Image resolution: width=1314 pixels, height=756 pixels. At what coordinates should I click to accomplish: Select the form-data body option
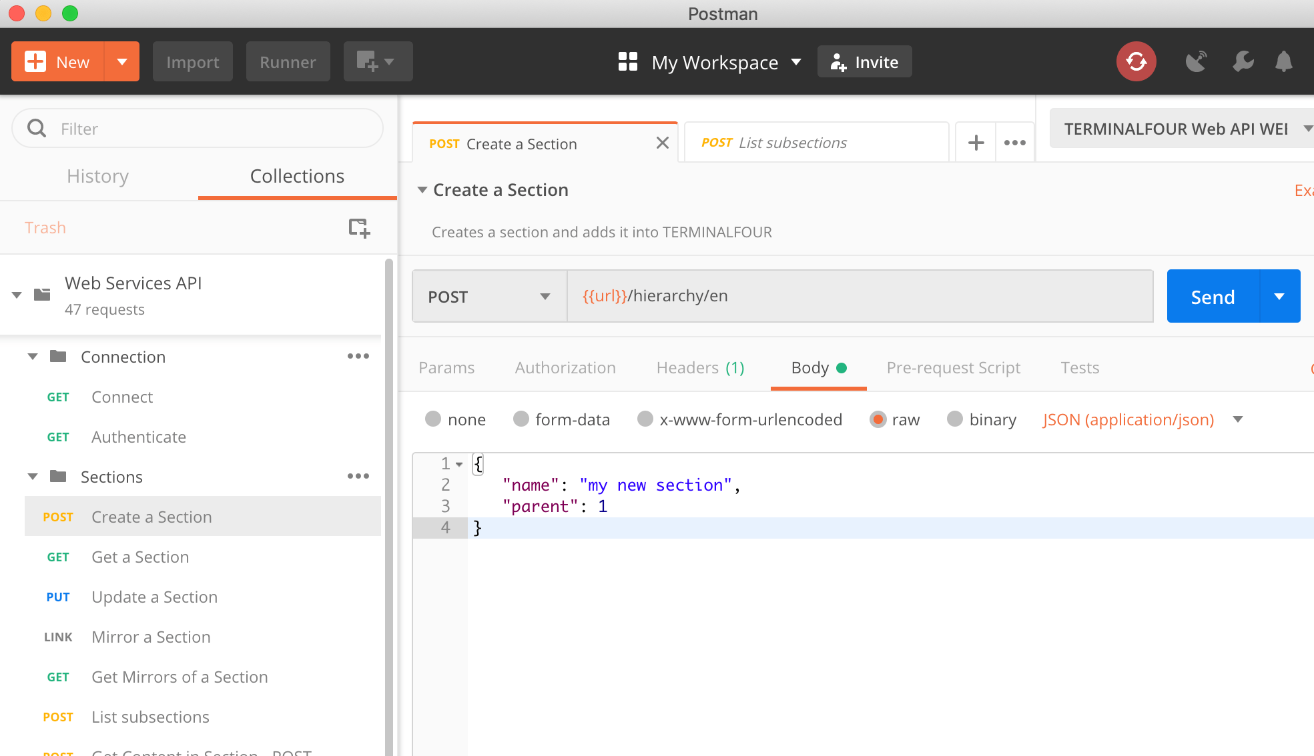(521, 419)
